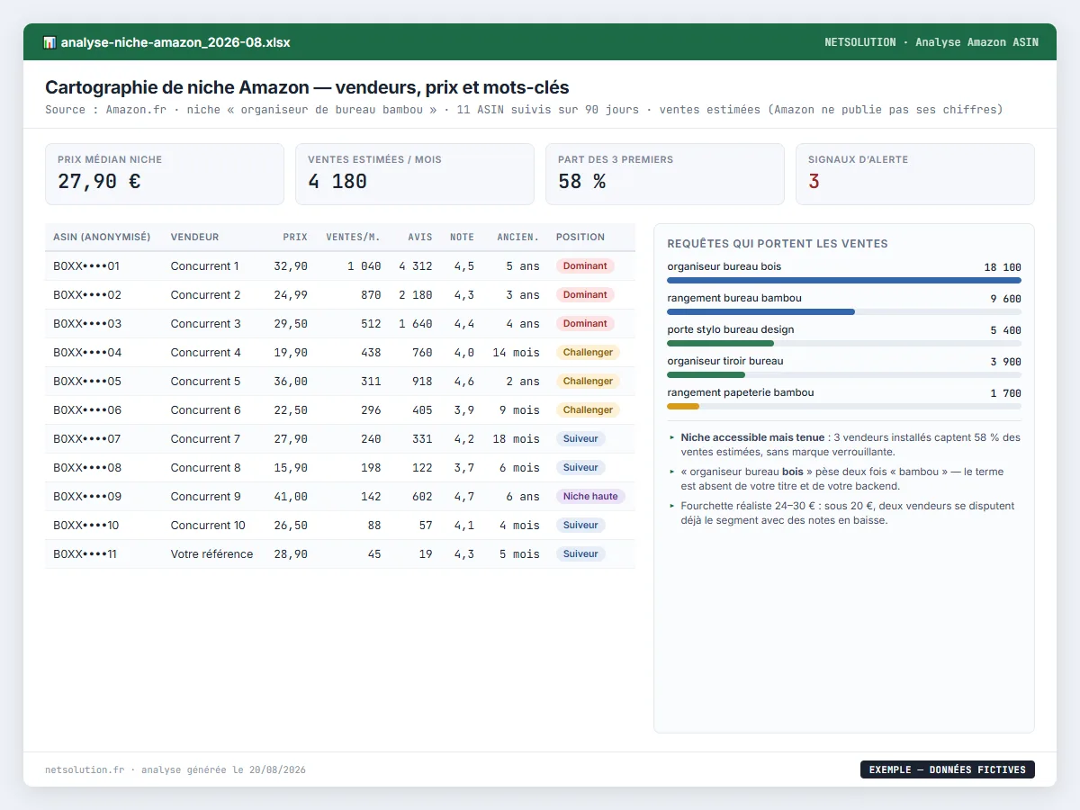Click the price 32,90 for Concurrent 1
This screenshot has height=810, width=1080.
pos(291,266)
